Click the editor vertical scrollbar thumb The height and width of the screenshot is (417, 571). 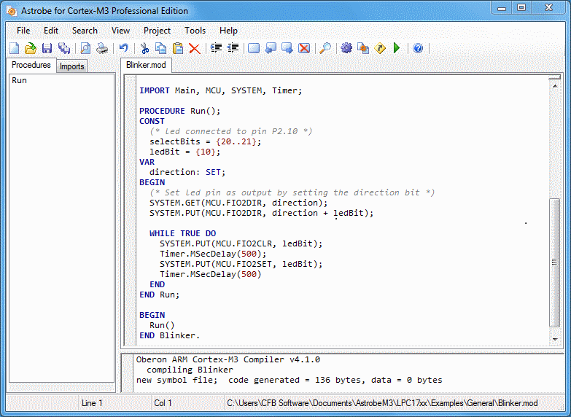tap(555, 262)
